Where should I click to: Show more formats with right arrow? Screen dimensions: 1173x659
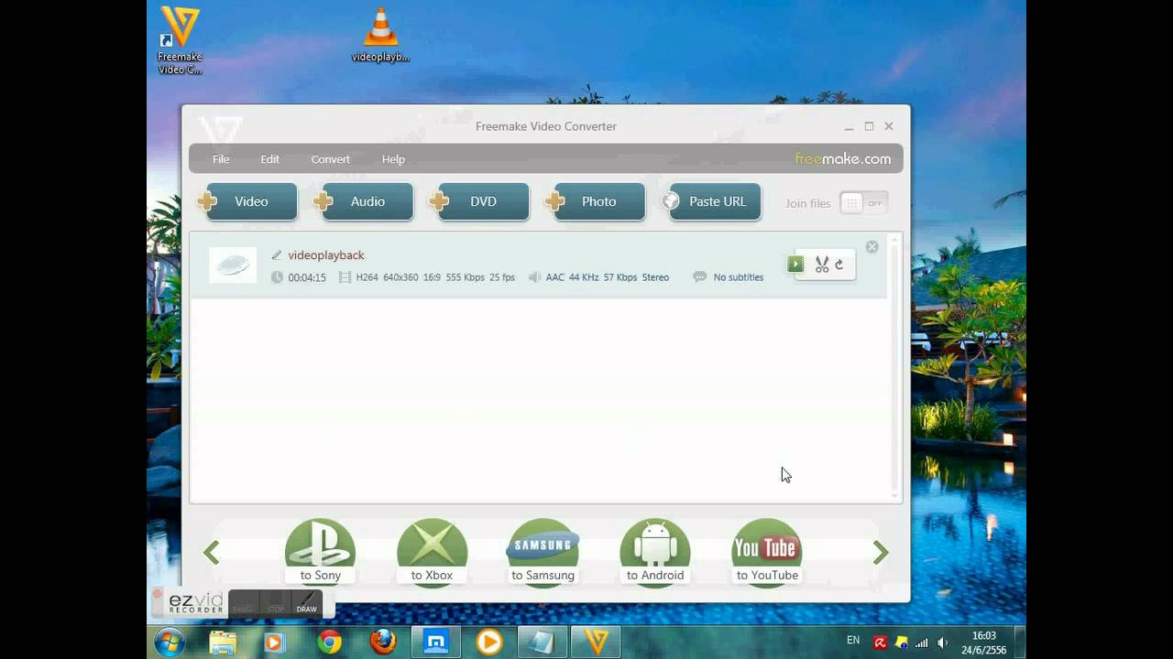click(881, 552)
